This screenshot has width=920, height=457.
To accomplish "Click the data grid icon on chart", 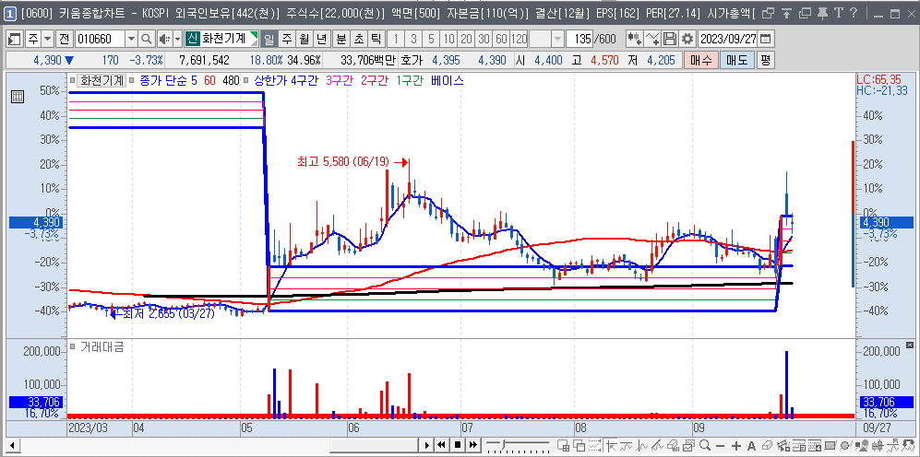I will [18, 97].
